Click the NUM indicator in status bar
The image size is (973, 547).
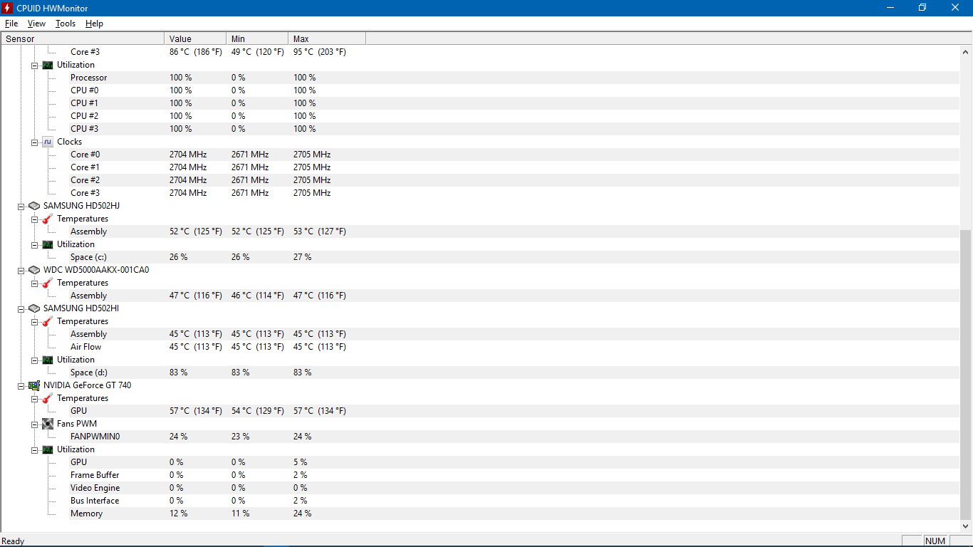tap(935, 541)
